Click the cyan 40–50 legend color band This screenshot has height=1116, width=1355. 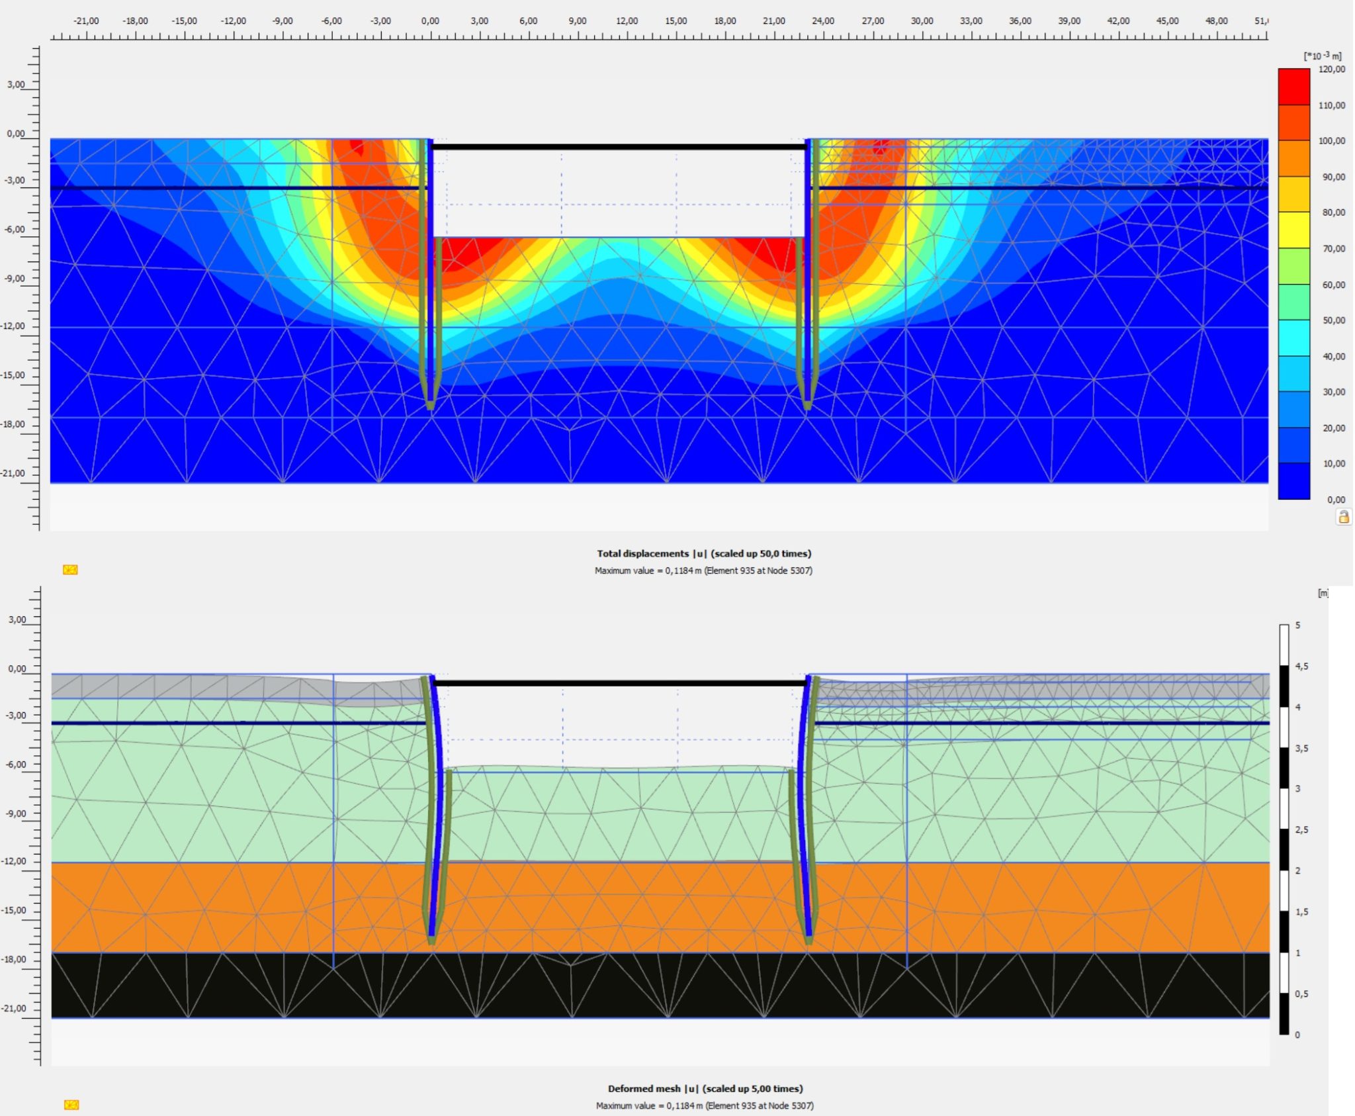[1293, 338]
